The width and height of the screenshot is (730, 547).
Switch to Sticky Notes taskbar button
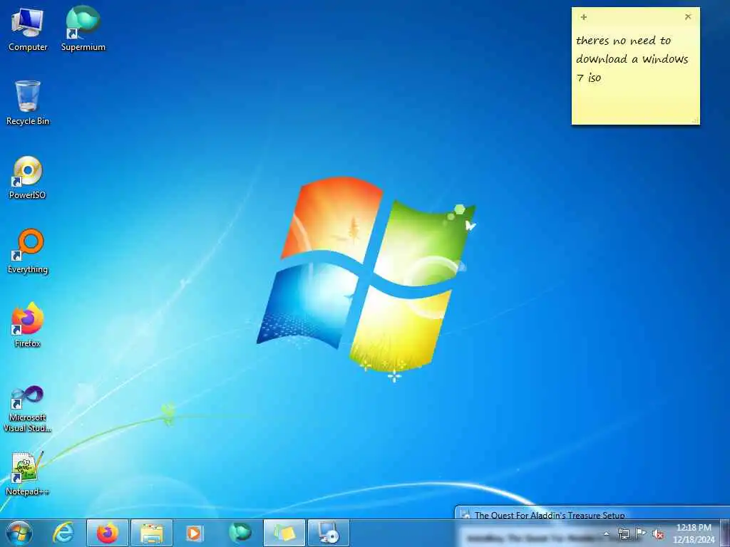click(x=284, y=533)
